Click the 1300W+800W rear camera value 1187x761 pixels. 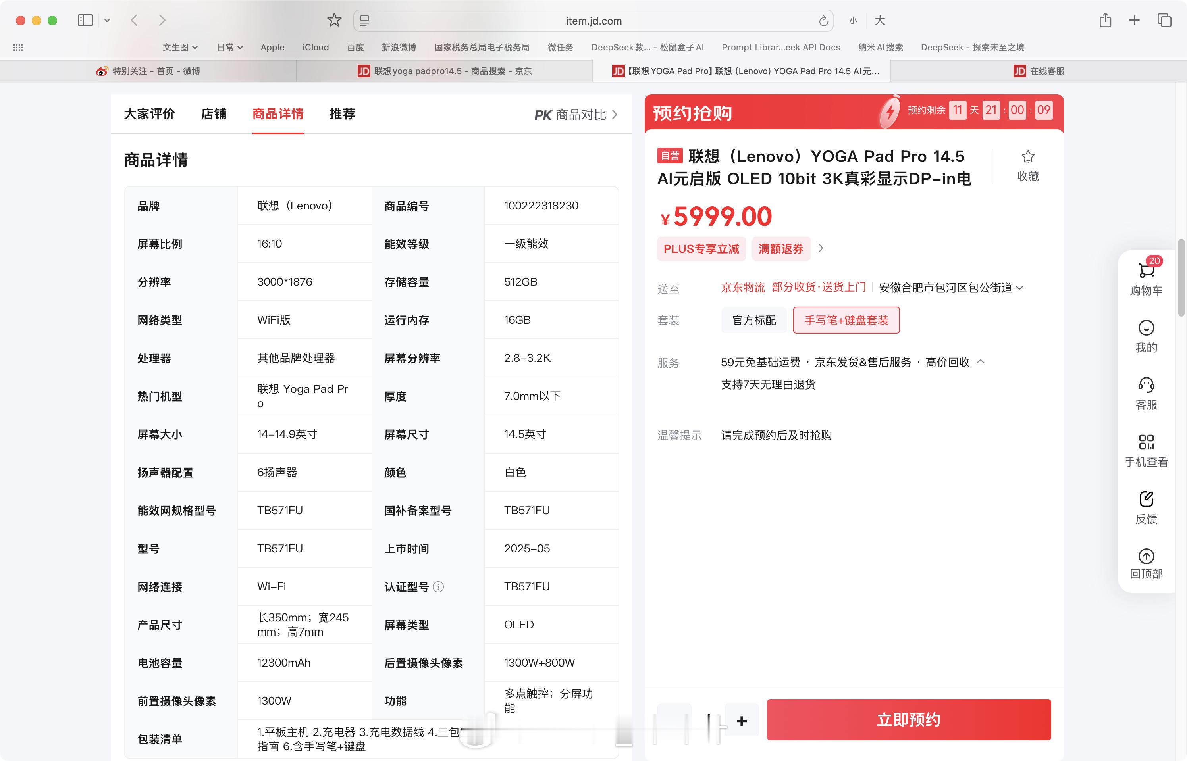[x=540, y=663]
